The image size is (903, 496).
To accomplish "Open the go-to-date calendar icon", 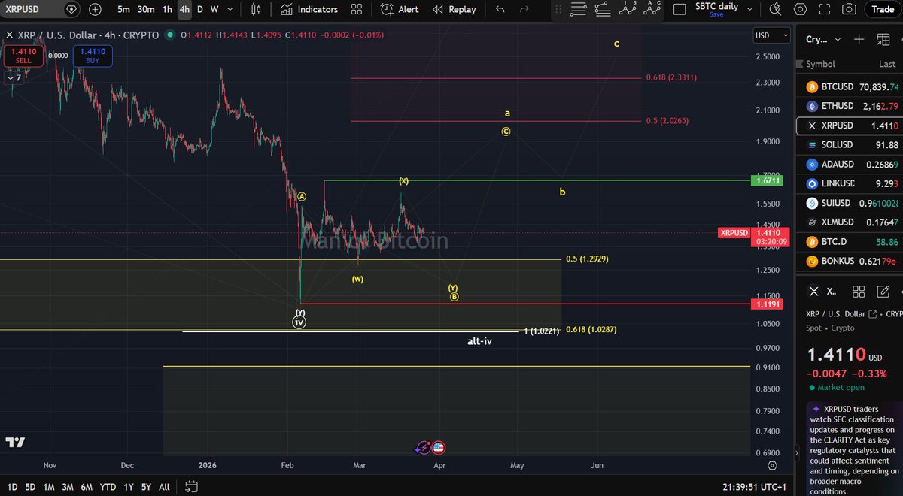I will (191, 486).
